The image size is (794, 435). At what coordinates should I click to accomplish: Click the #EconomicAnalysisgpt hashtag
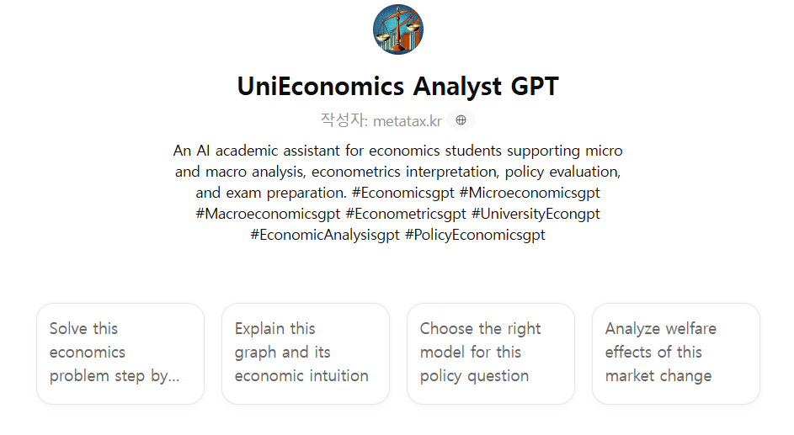coord(325,235)
